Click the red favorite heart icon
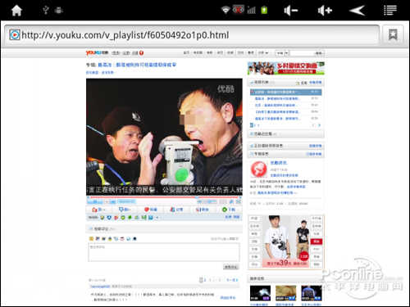The width and height of the screenshot is (410, 307). click(147, 210)
